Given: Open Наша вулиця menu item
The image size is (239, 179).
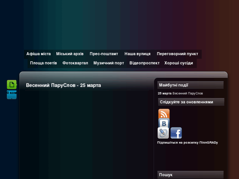Looking at the screenshot, I should coord(137,54).
